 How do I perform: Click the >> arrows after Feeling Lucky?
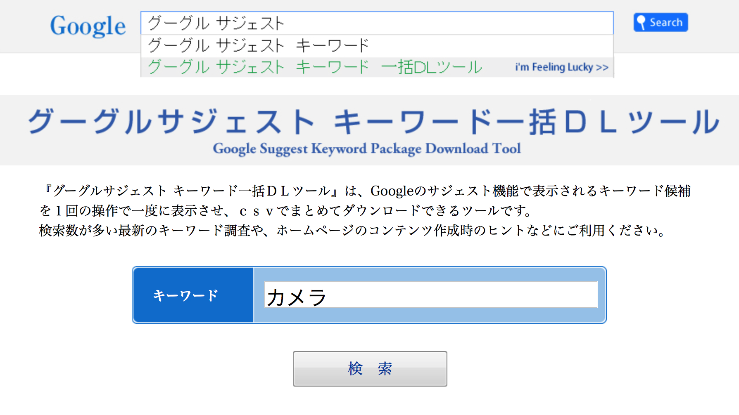[x=602, y=67]
